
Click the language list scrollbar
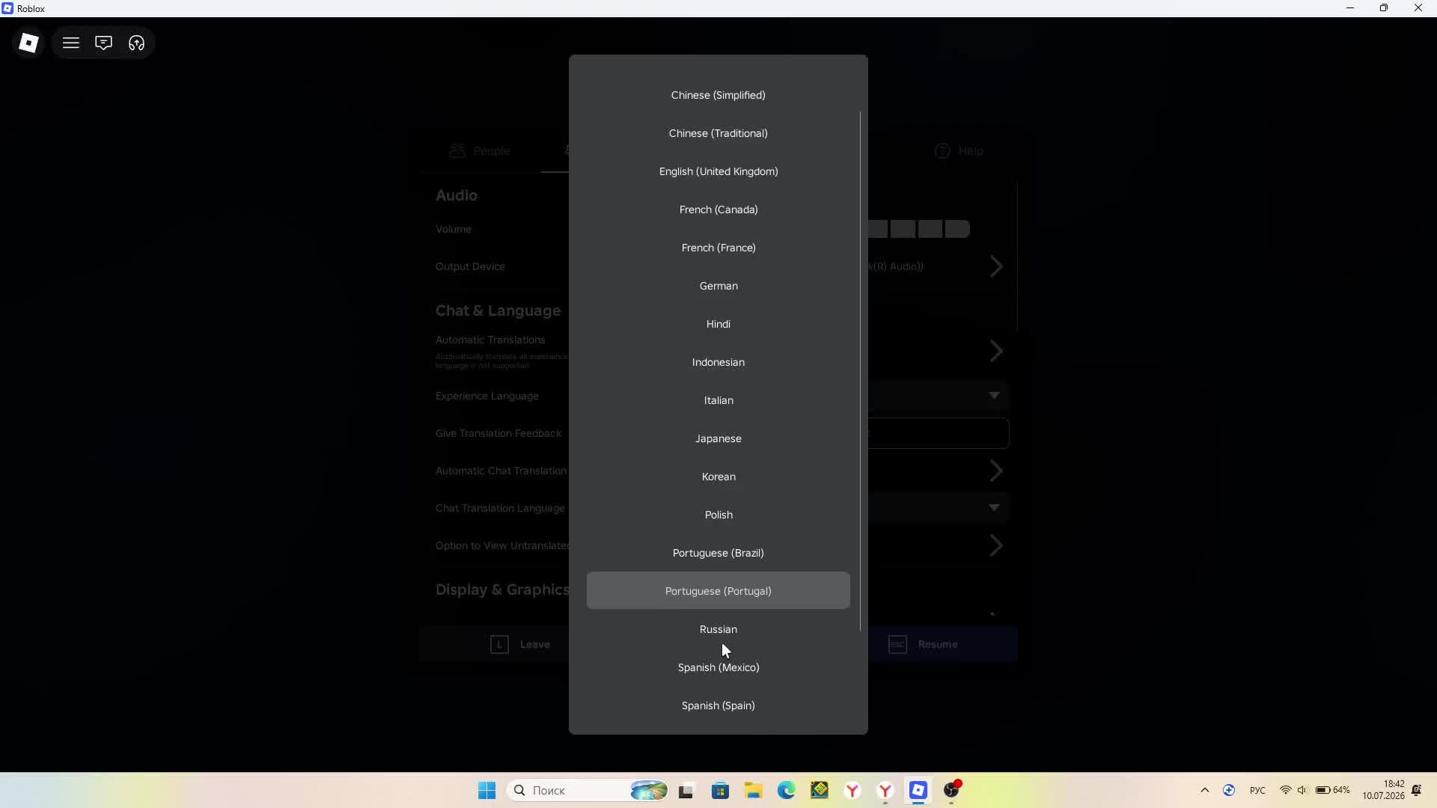tap(860, 372)
